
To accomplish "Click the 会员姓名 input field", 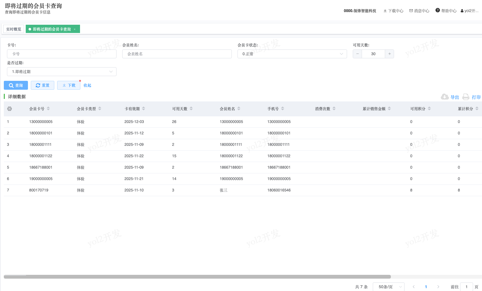I will [177, 54].
